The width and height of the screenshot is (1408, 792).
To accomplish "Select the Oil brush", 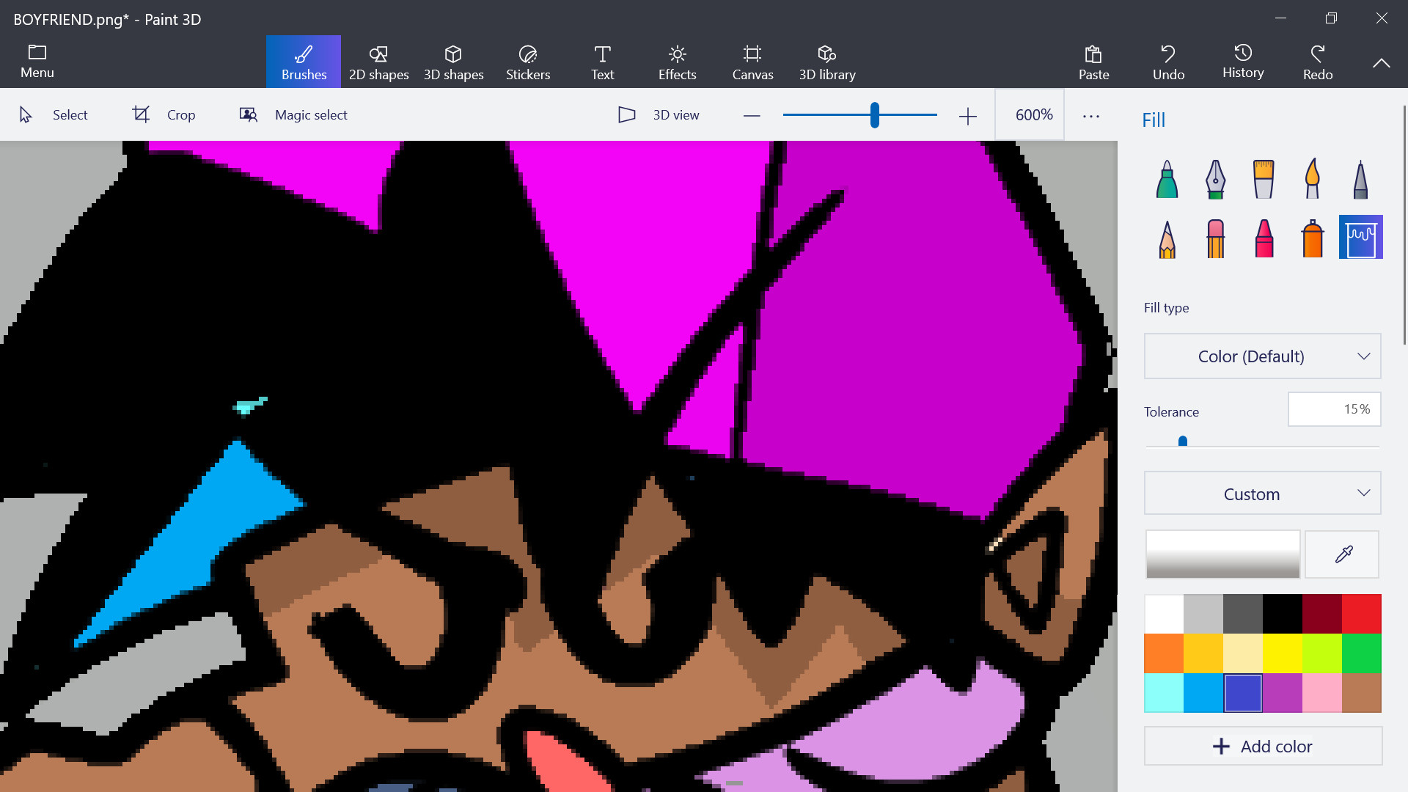I will [x=1264, y=179].
